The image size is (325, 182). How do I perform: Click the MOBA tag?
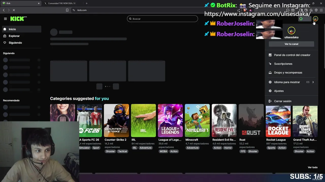pyautogui.click(x=164, y=151)
